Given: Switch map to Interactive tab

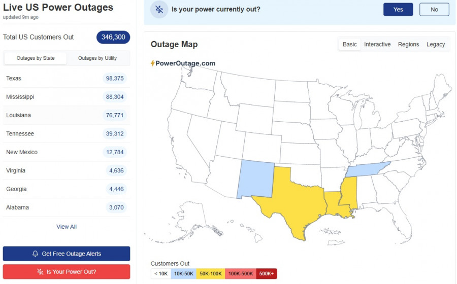Looking at the screenshot, I should (377, 45).
